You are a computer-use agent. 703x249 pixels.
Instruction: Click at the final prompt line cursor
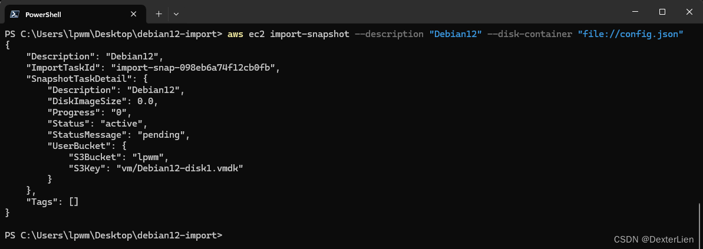point(227,235)
